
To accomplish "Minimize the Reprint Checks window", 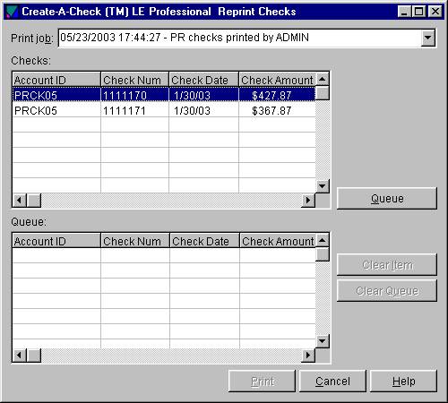I will [404, 12].
